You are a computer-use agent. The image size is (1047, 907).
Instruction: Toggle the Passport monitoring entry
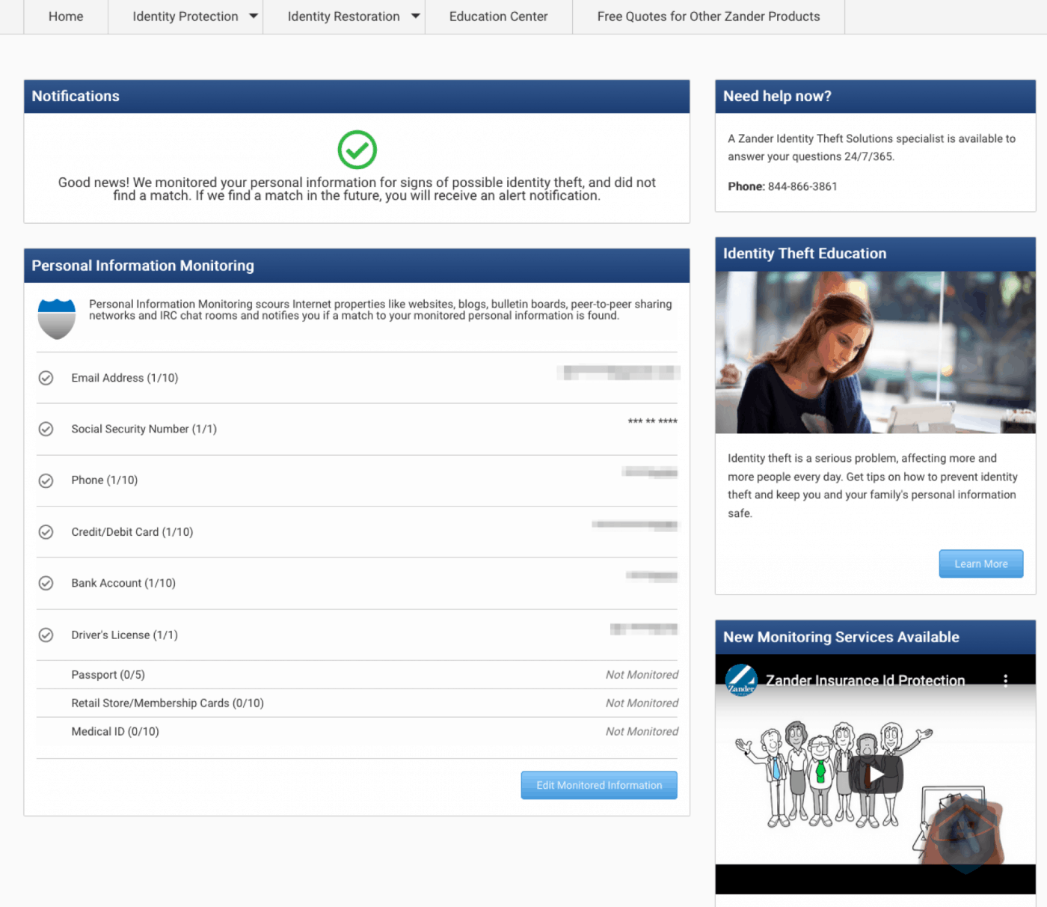108,674
